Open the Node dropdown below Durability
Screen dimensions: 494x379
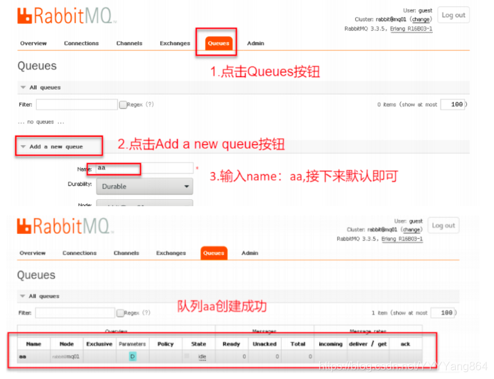144,203
